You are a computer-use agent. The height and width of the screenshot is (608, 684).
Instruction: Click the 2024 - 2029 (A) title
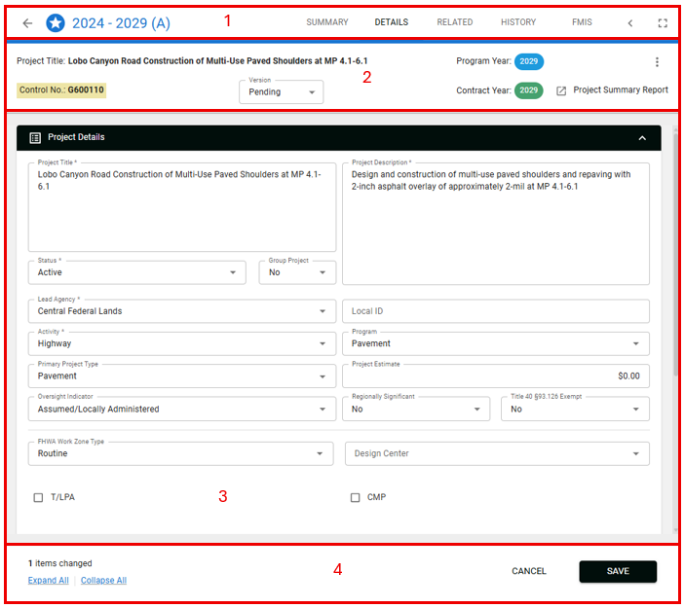[x=121, y=23]
